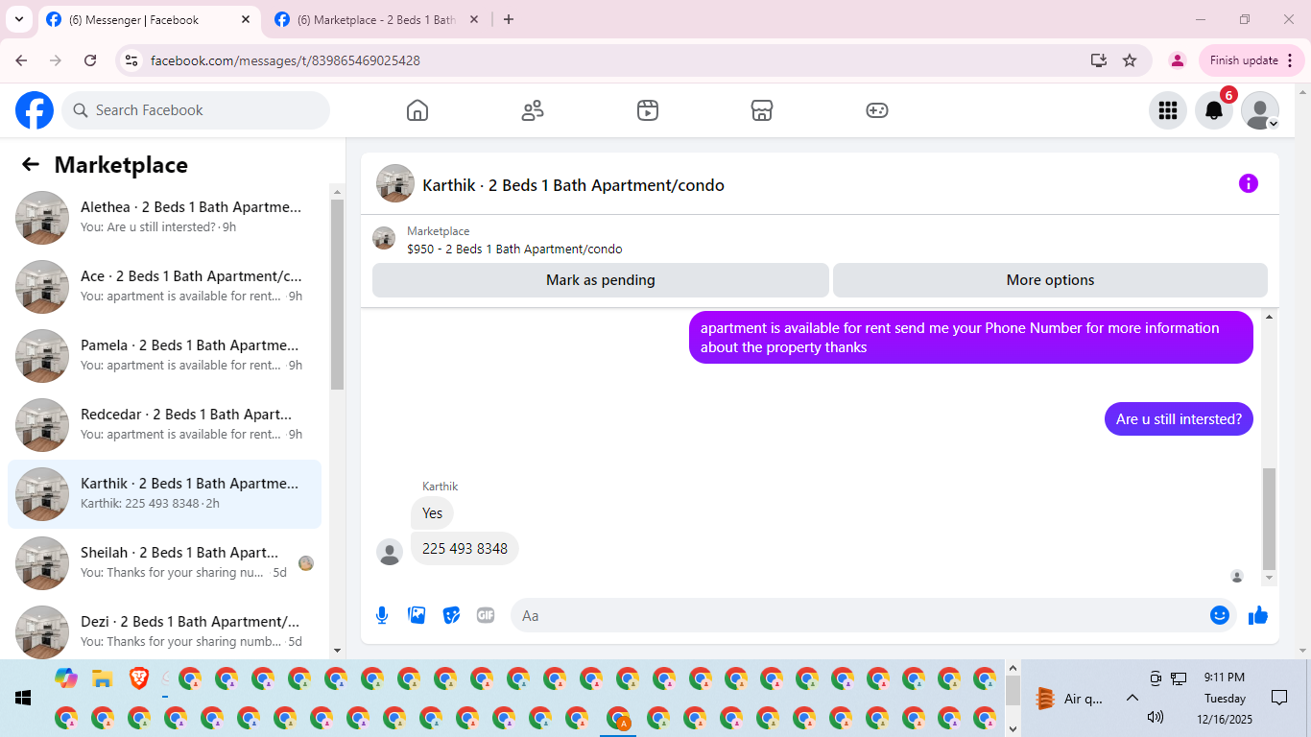Open File Explorer from taskbar
The height and width of the screenshot is (737, 1311).
[x=102, y=679]
